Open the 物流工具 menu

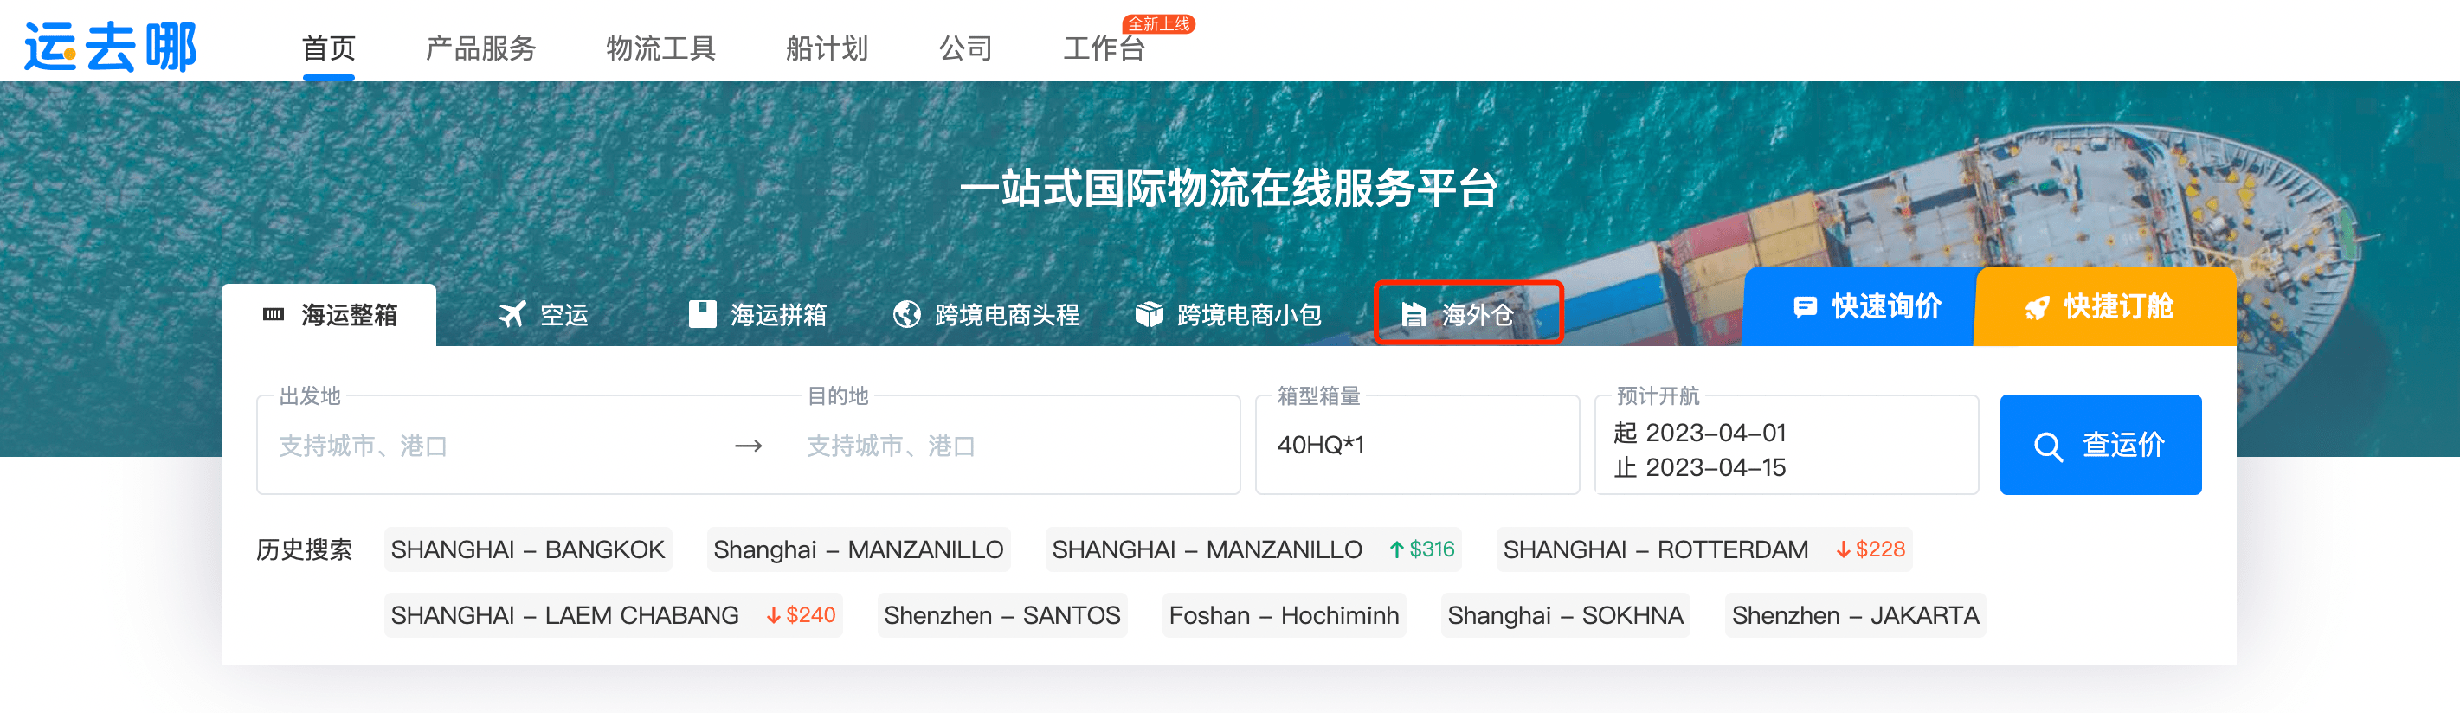tap(660, 48)
